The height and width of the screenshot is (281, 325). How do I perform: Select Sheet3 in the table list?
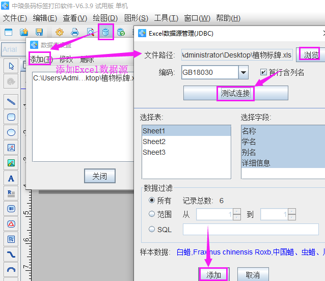(186, 152)
